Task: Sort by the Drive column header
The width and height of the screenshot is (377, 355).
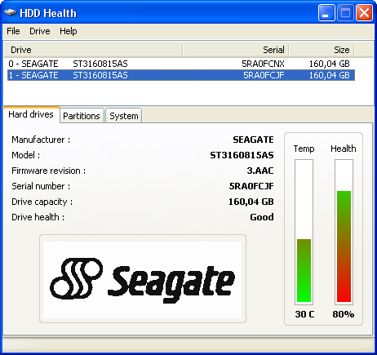Action: coord(93,50)
